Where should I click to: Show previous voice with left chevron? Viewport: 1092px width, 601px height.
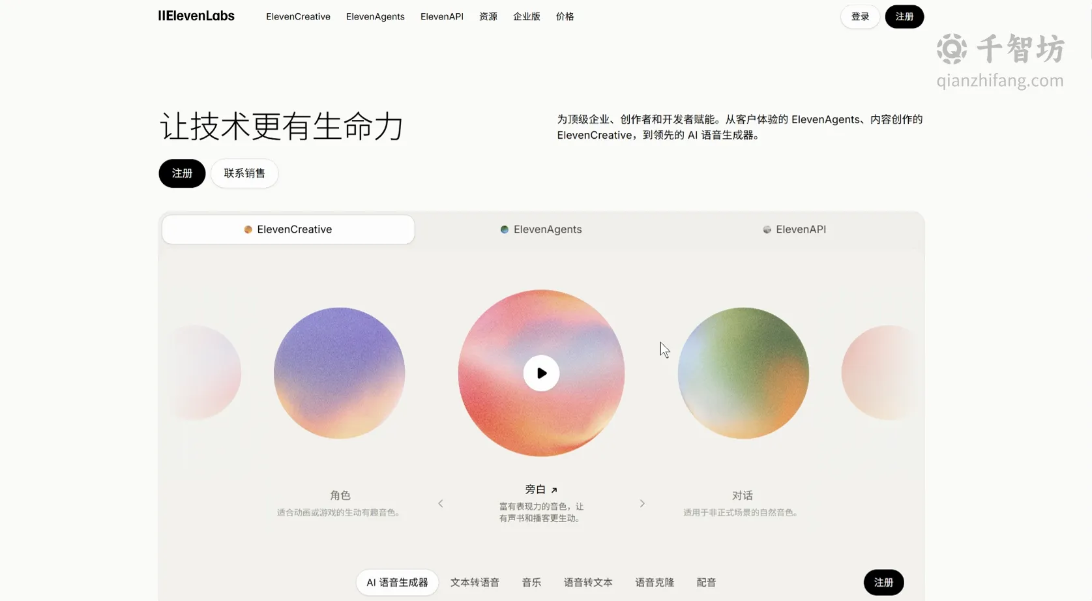[441, 503]
